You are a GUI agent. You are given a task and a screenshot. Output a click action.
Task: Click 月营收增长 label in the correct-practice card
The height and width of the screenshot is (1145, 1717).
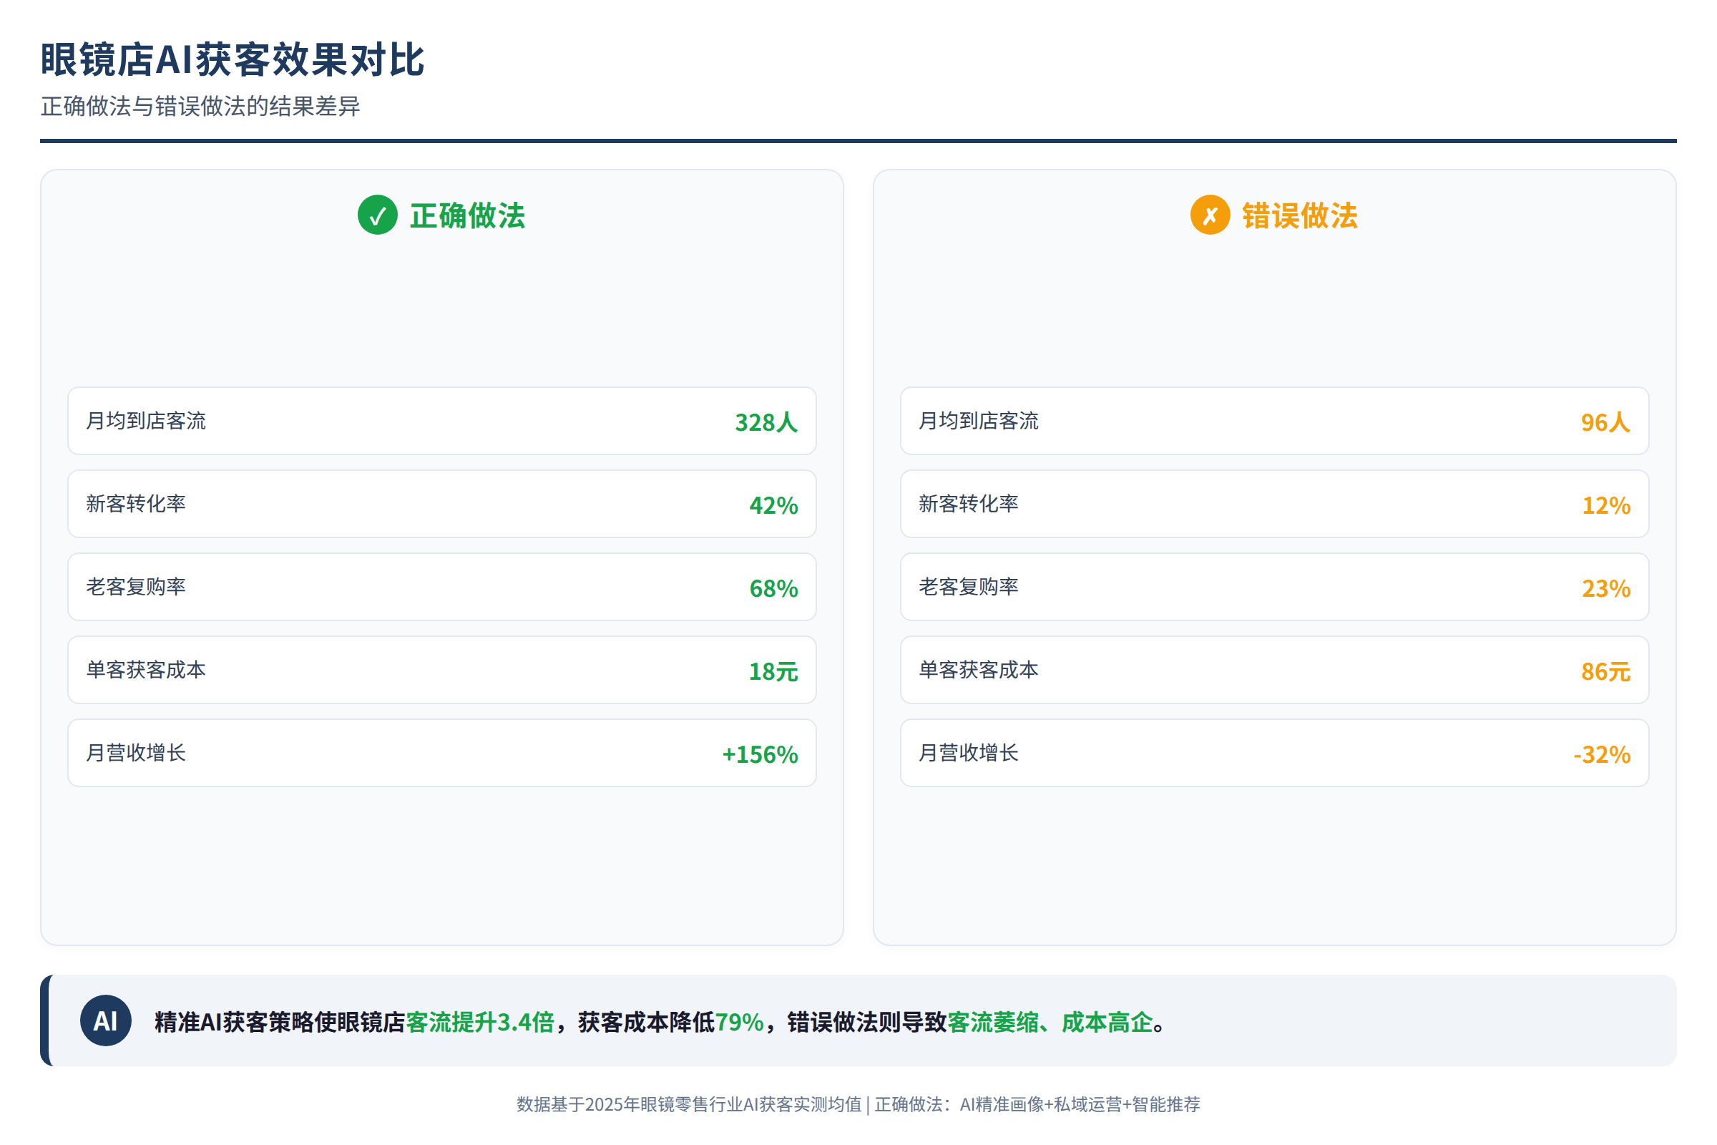pos(136,753)
